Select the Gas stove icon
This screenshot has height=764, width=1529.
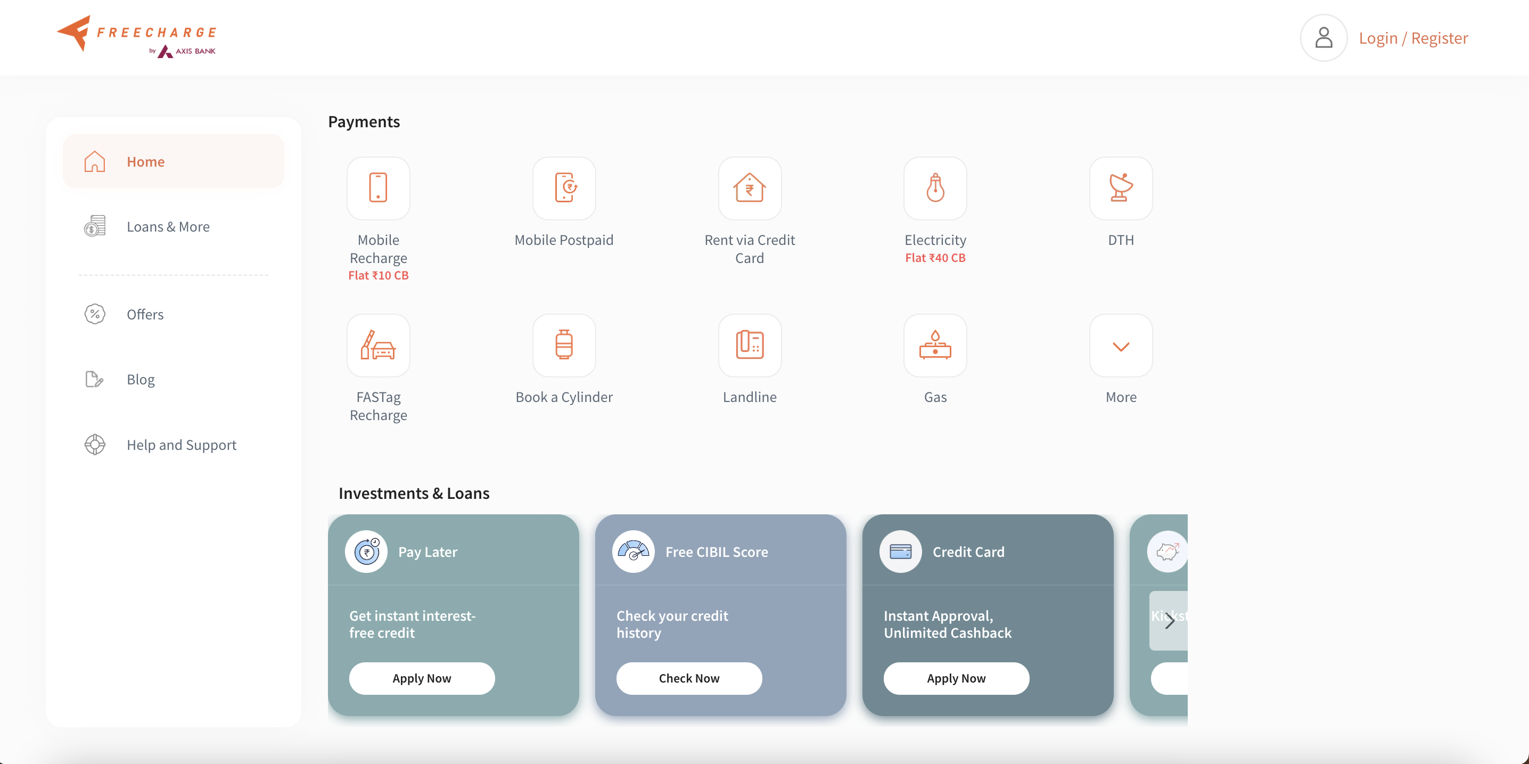pos(935,346)
